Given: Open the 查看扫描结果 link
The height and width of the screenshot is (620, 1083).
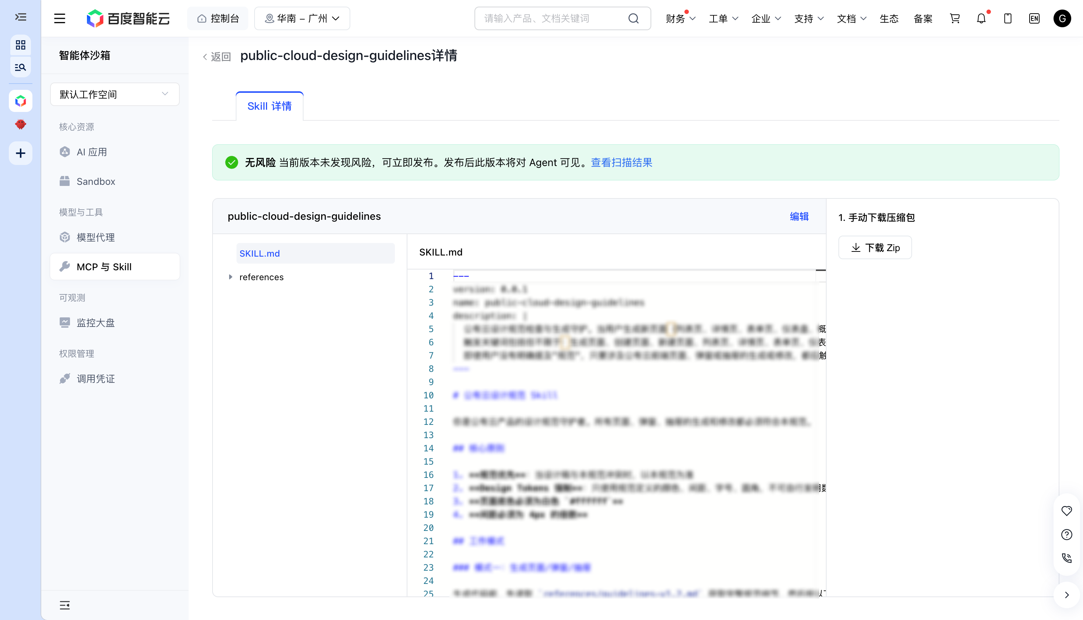Looking at the screenshot, I should (621, 162).
